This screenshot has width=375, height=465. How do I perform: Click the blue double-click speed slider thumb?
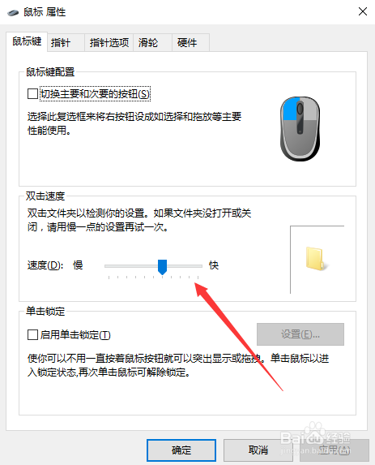tap(162, 267)
